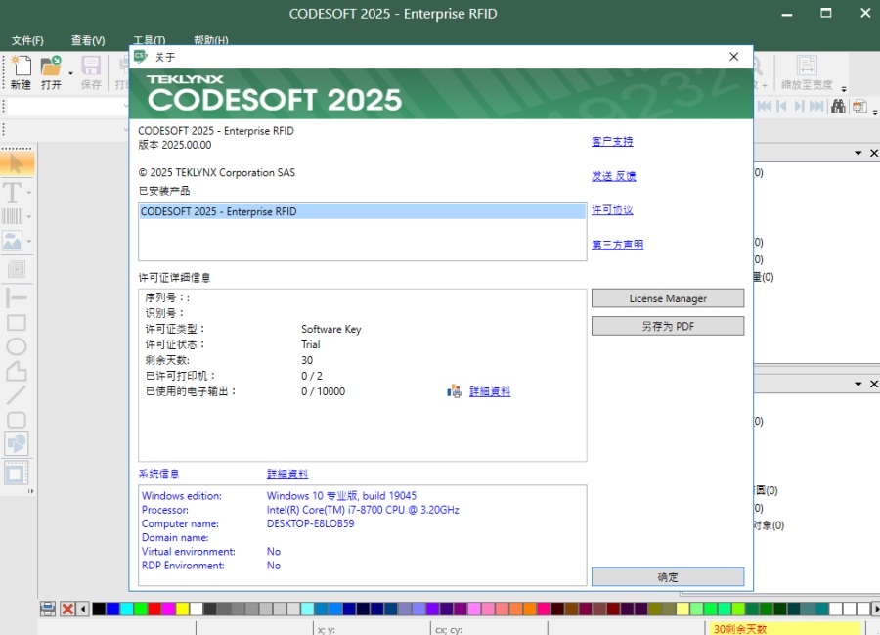Open the 许可协议 link

(612, 210)
